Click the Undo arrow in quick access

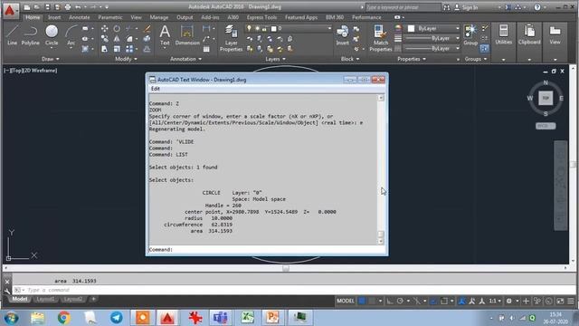click(78, 7)
